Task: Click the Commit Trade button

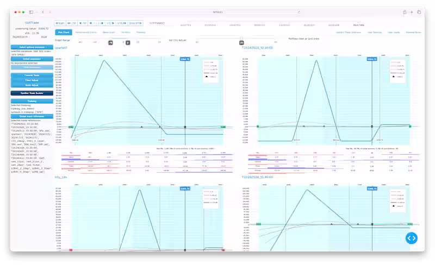Action: 32,75
